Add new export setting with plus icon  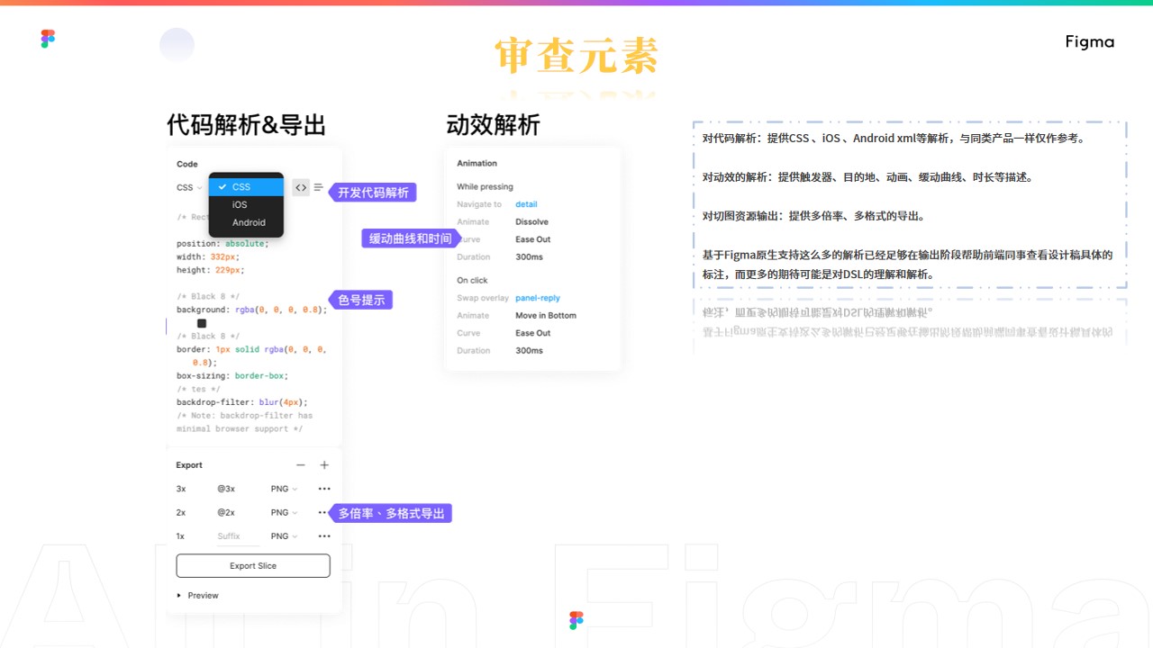324,465
